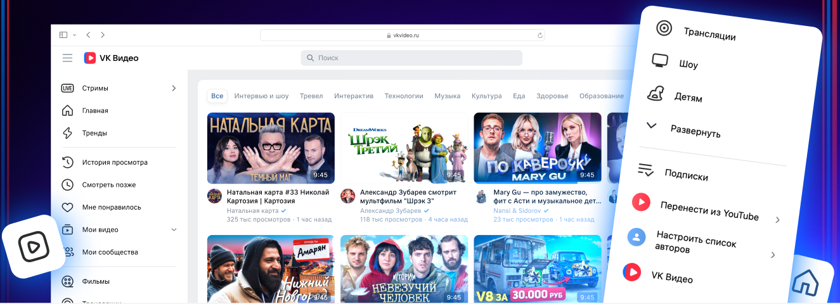Expand Стримы submenu chevron
The image size is (840, 304).
point(174,88)
